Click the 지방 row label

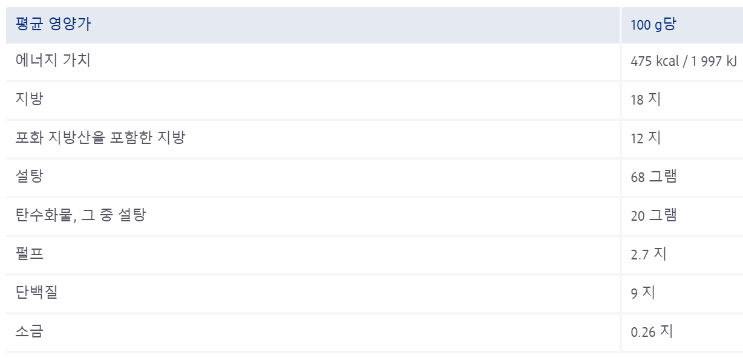pos(30,99)
